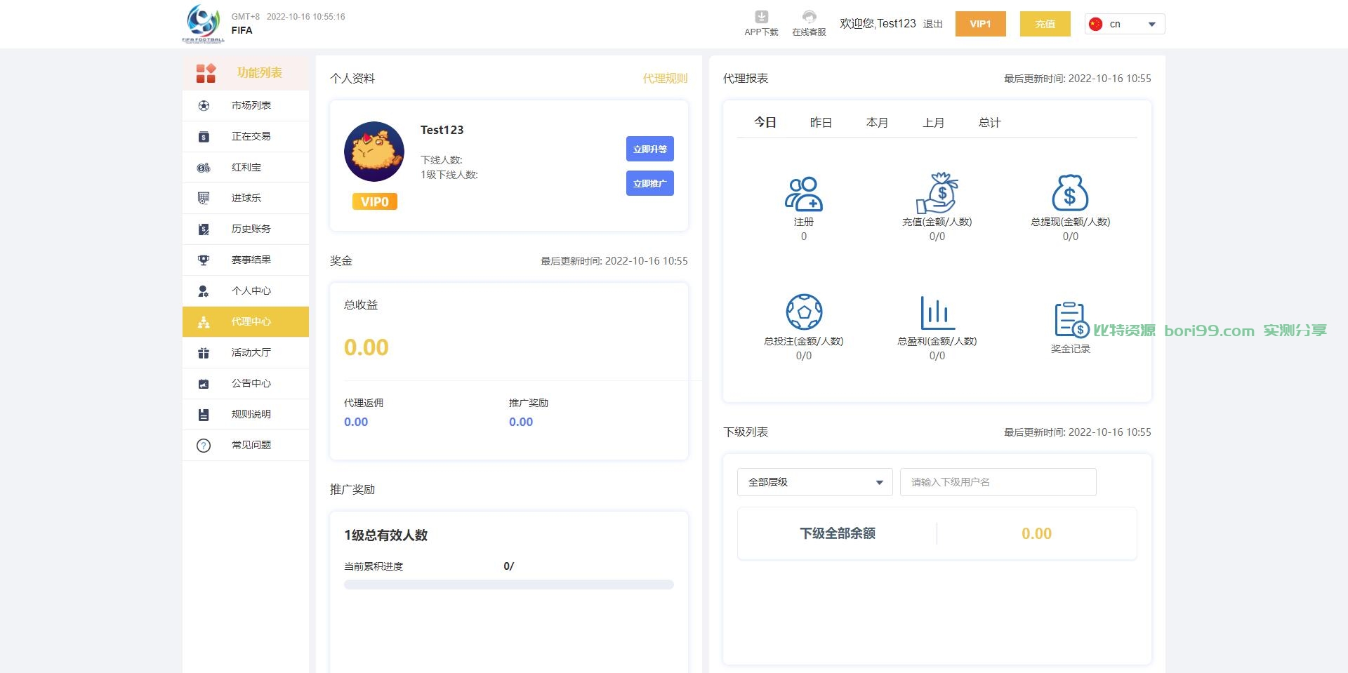Click the 总收益 0.00 amount
Image resolution: width=1348 pixels, height=673 pixels.
[x=366, y=347]
